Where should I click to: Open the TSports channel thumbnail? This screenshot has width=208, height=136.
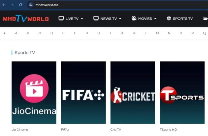[x=182, y=93]
